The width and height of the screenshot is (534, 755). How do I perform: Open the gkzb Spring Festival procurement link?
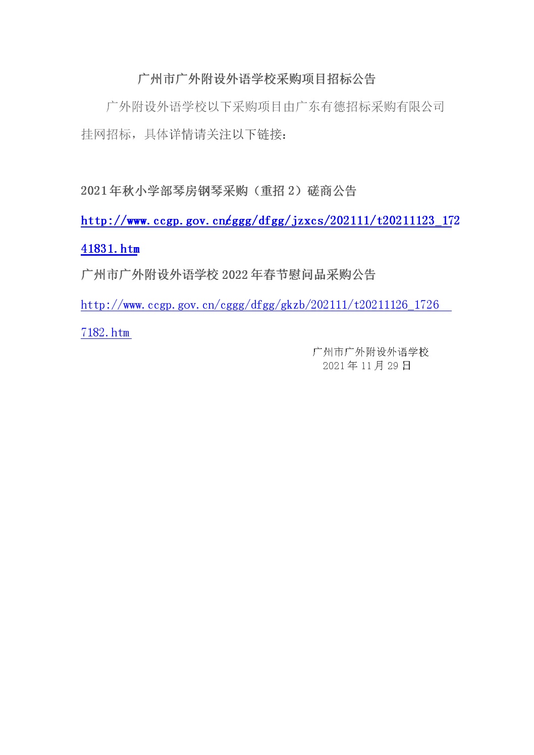tap(260, 305)
